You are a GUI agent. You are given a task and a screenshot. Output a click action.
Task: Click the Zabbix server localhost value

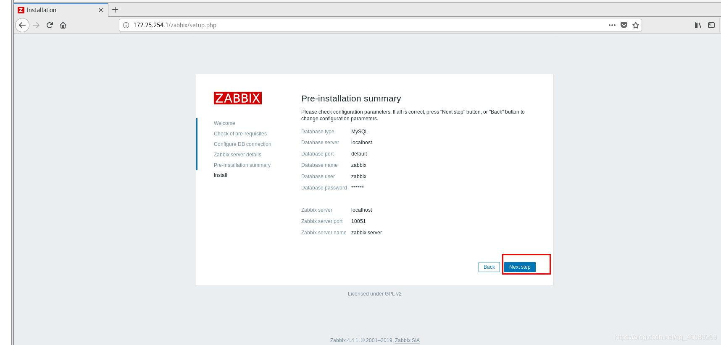pyautogui.click(x=362, y=210)
